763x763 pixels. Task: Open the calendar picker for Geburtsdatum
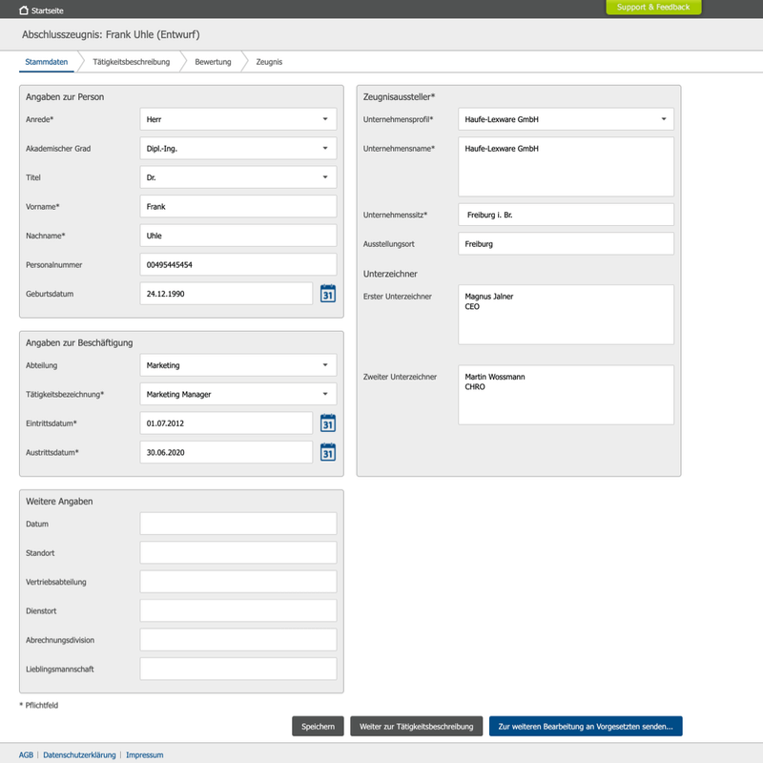(x=328, y=293)
